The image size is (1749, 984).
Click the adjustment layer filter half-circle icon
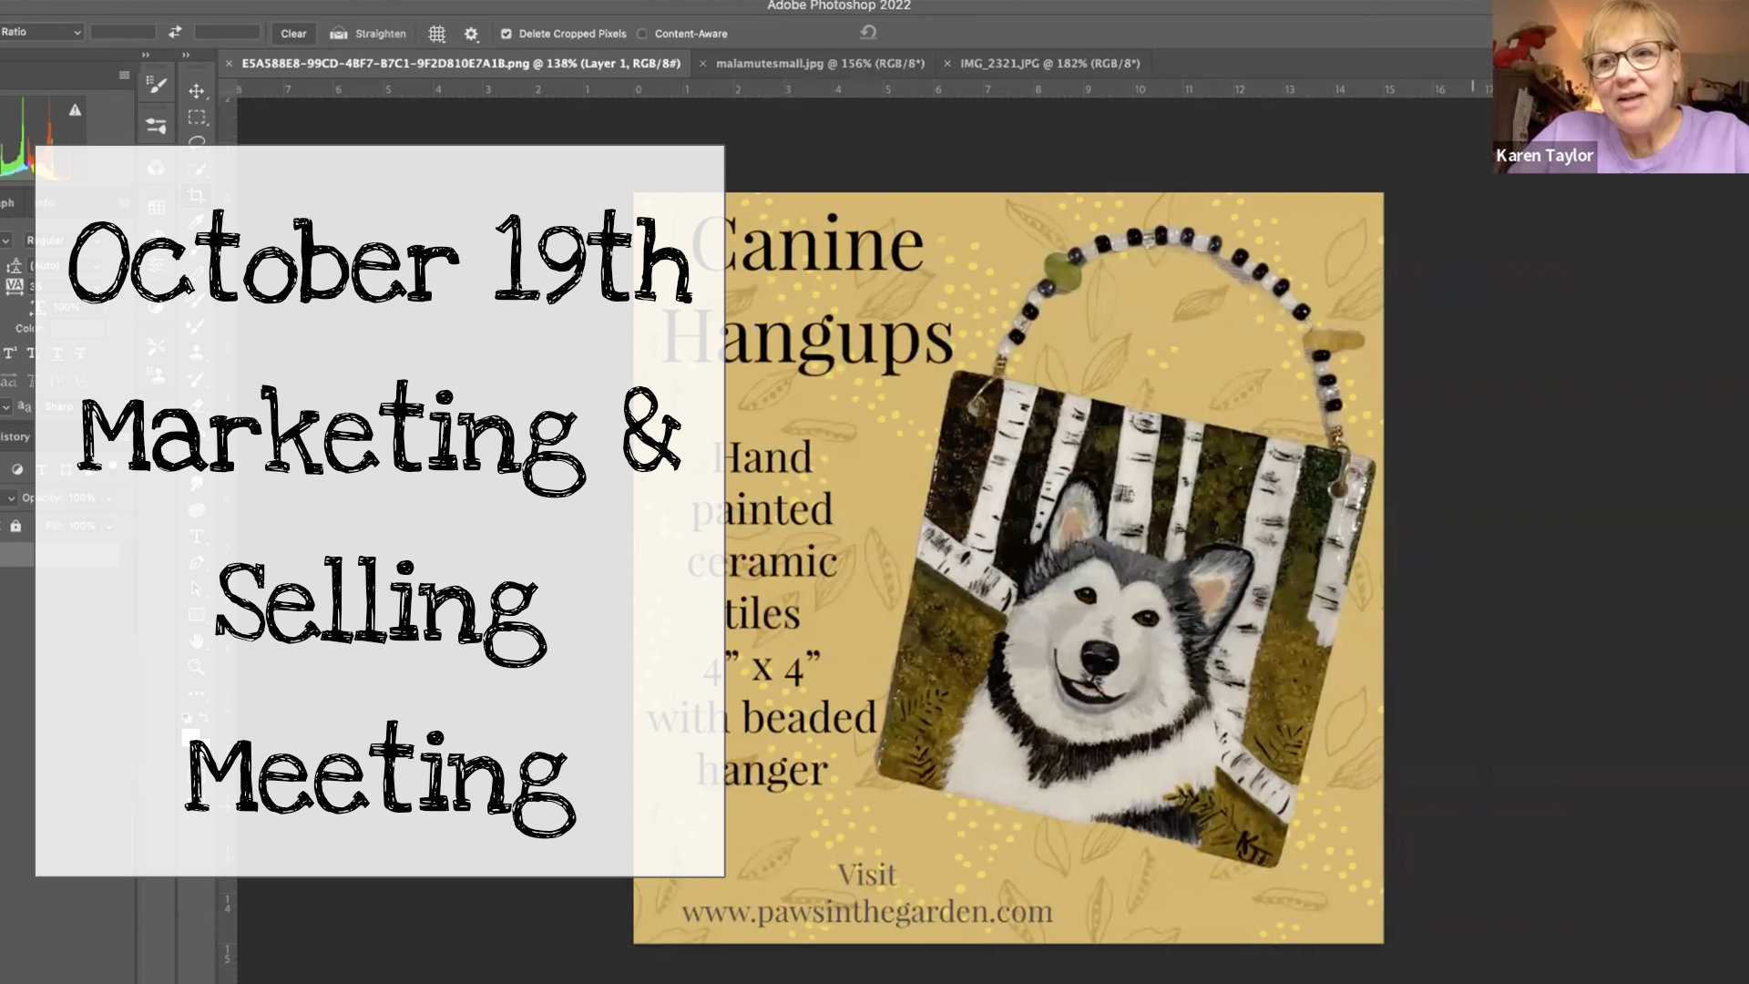click(16, 470)
